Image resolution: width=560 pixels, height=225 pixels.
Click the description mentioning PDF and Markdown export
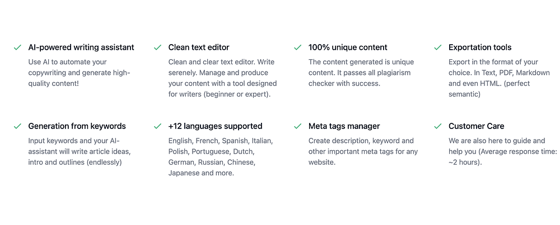click(x=498, y=78)
